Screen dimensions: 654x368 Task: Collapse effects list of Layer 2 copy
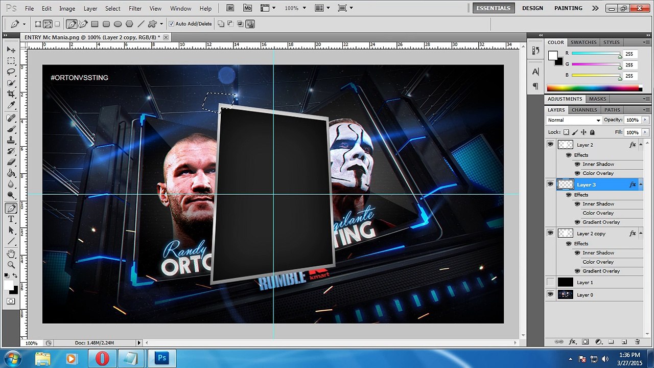coord(641,233)
